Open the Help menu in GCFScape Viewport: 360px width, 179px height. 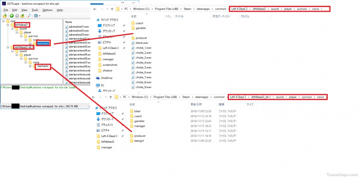(x=60, y=10)
